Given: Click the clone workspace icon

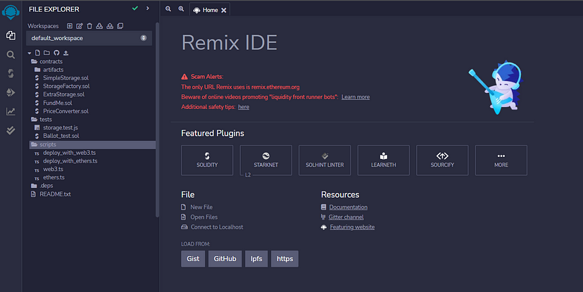Looking at the screenshot, I should coord(120,25).
